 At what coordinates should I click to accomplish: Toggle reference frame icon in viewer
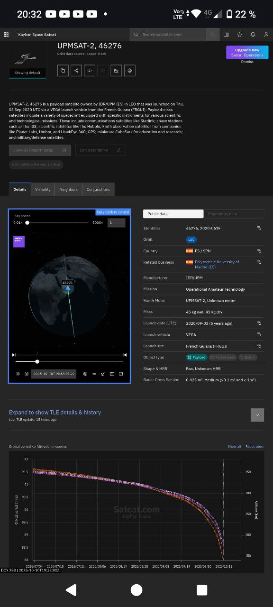pos(94,374)
